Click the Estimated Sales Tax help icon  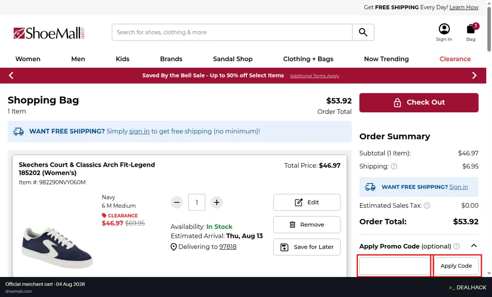[427, 206]
